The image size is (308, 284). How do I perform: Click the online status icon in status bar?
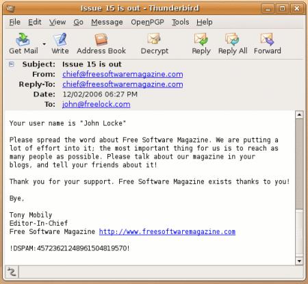tap(12, 272)
